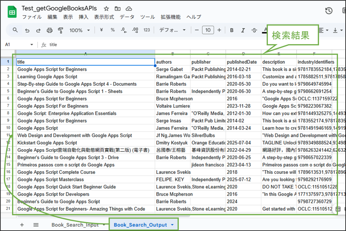Click the font size field showing 10

(x=208, y=30)
